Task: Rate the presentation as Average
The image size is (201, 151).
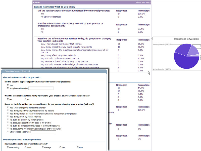Action: [x=43, y=147]
